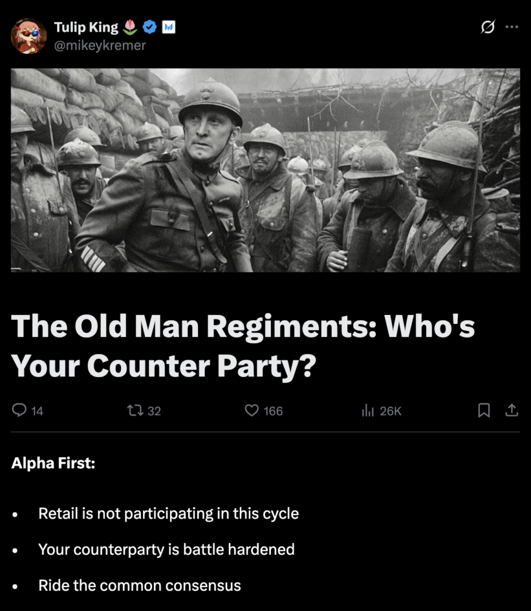Click the blue verified checkmark badge
Screen dimensions: 531x611
click(x=150, y=27)
